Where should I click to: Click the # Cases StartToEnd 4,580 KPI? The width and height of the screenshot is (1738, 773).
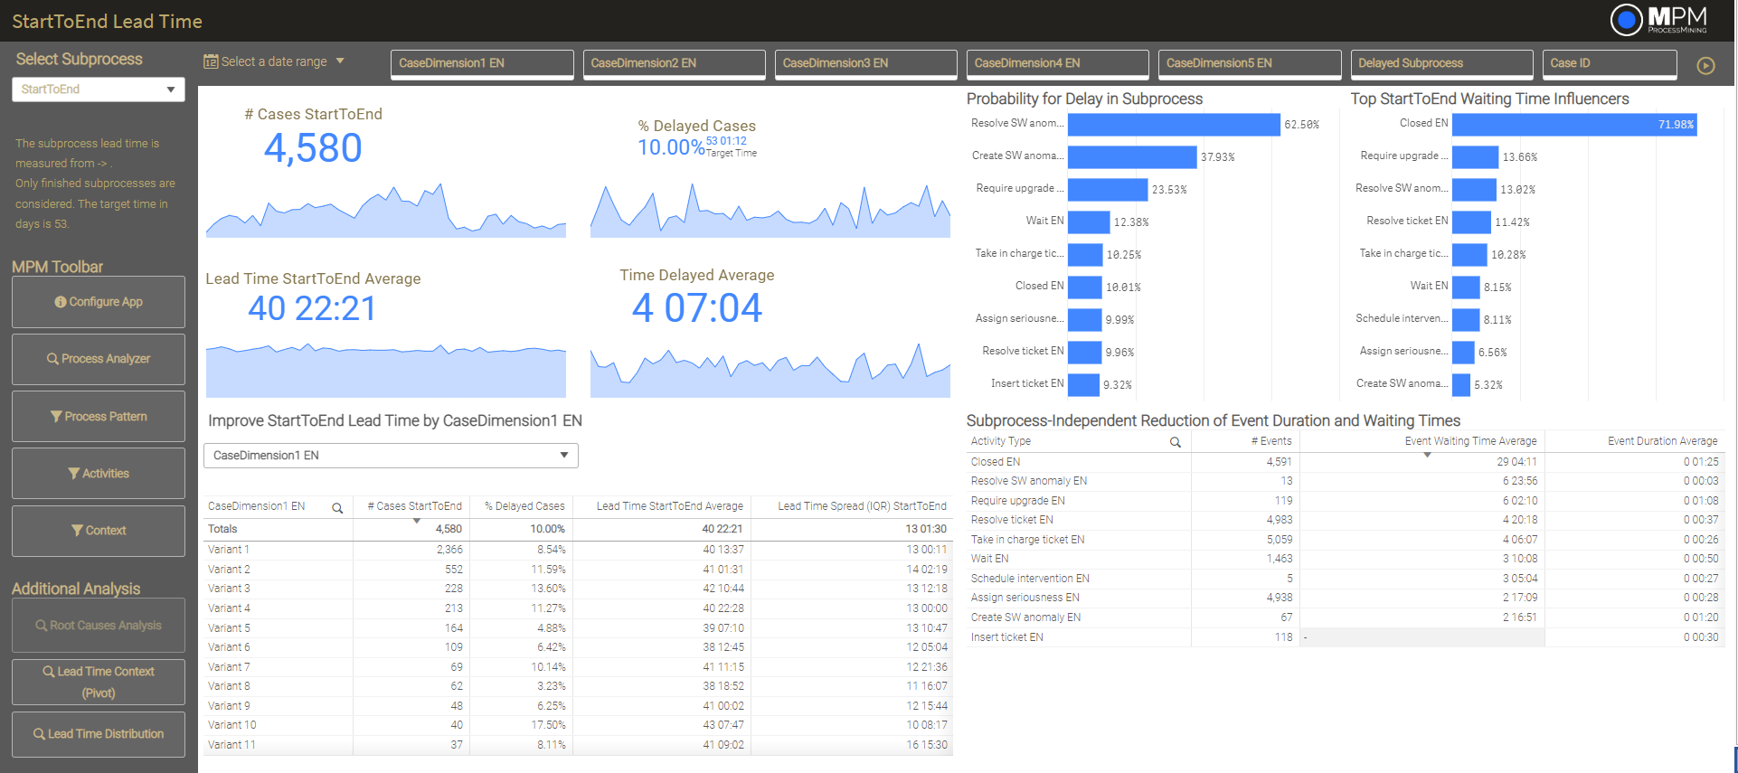tap(313, 147)
